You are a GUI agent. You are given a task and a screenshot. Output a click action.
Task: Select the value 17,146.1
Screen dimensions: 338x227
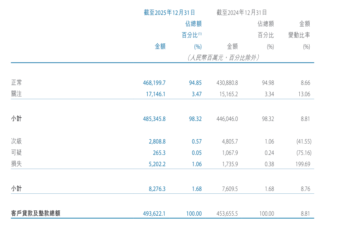pos(156,94)
